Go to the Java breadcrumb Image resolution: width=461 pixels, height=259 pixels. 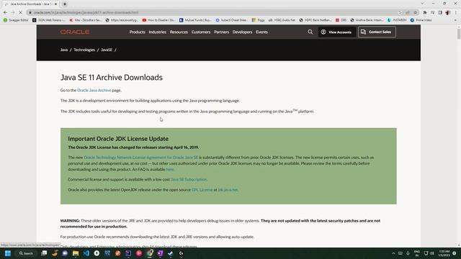tap(64, 50)
